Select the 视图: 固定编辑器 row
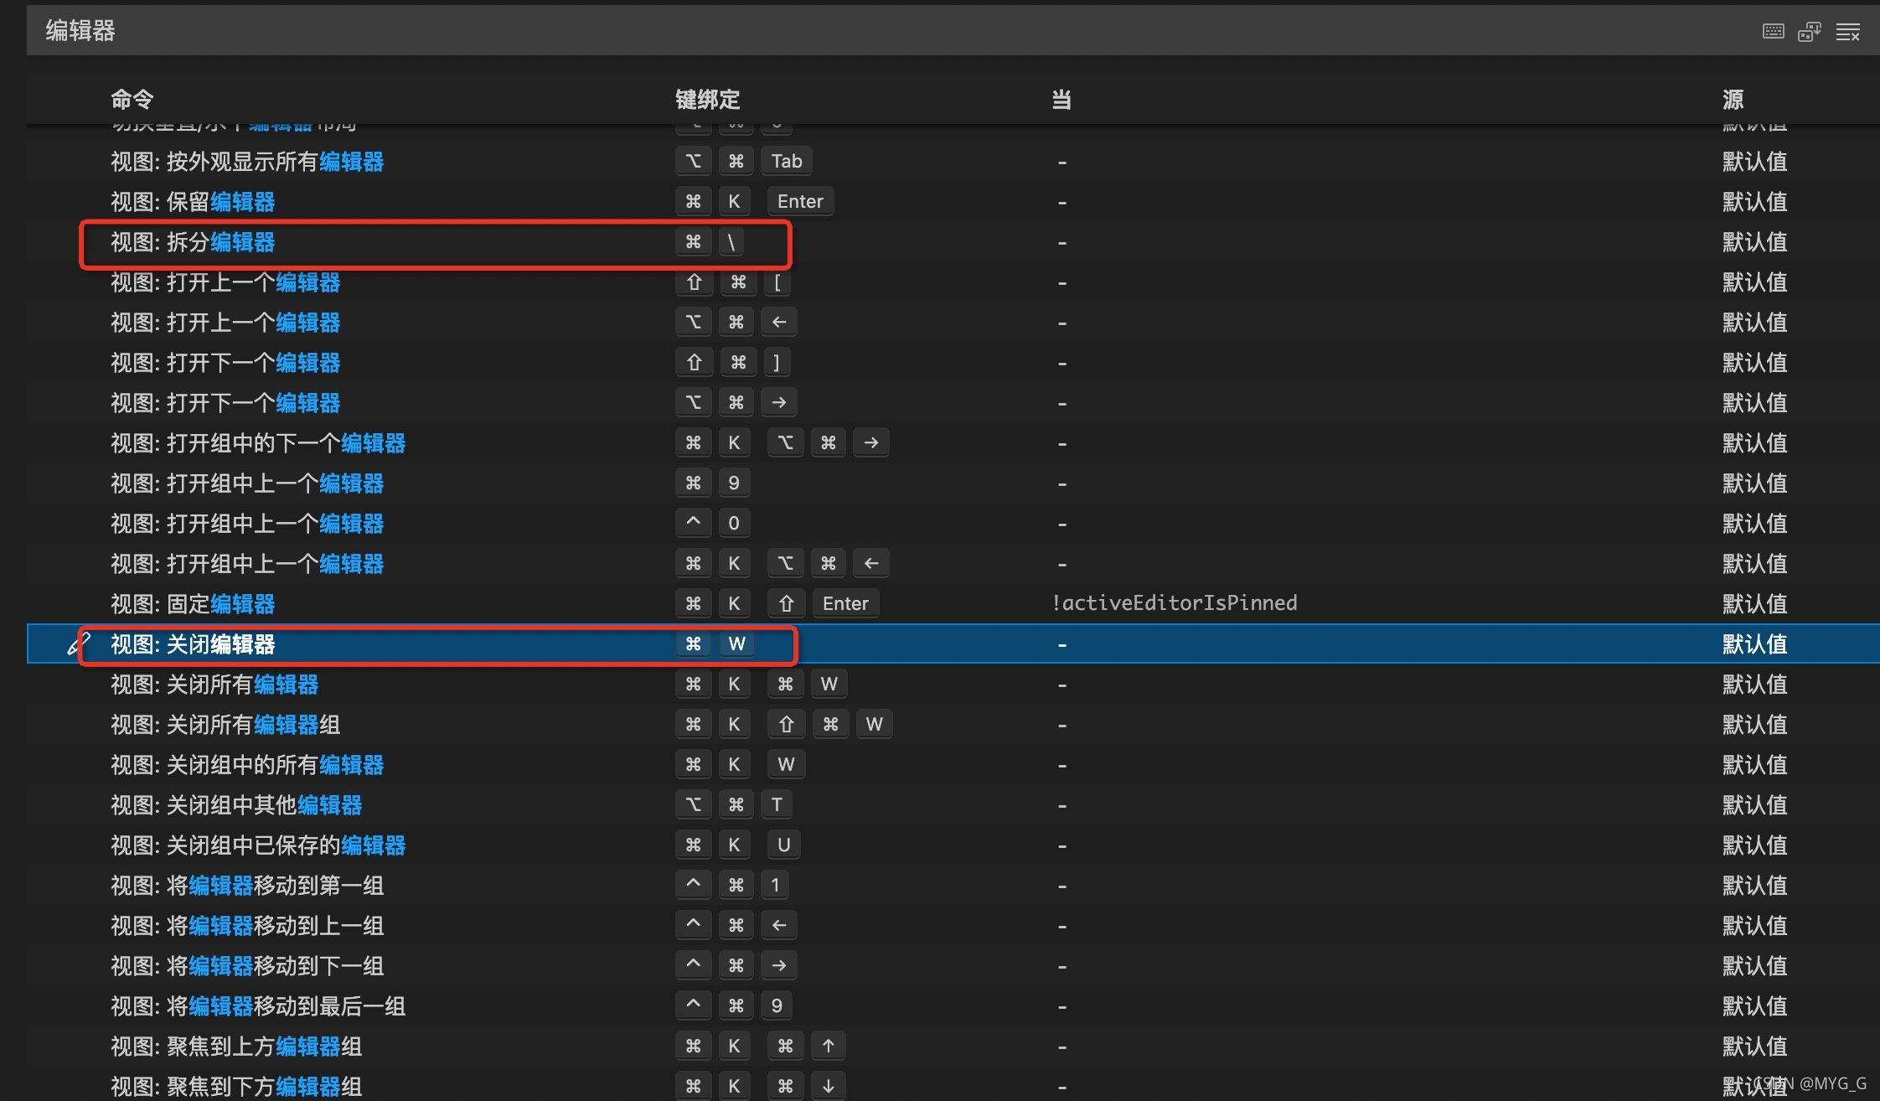 (193, 604)
